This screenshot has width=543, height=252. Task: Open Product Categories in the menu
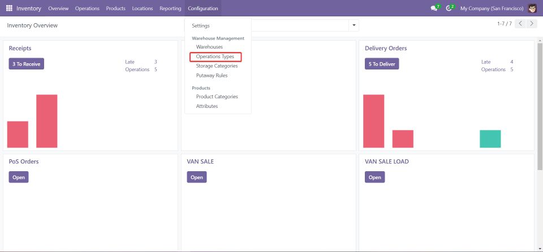point(217,97)
